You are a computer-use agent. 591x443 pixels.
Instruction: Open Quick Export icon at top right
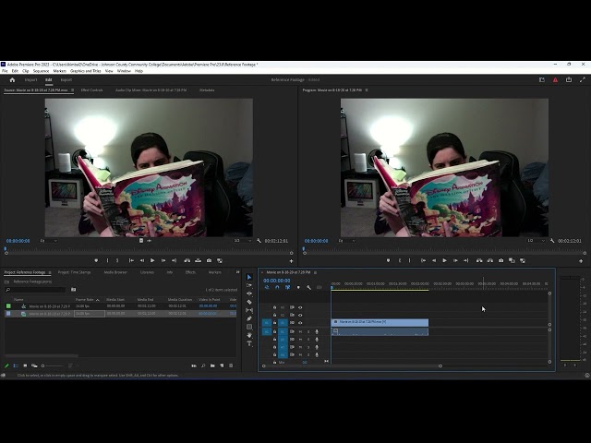[x=569, y=80]
